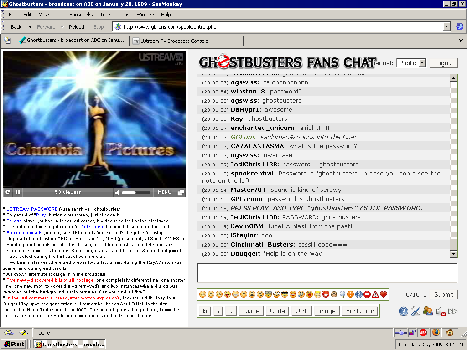Insert the warning triangle emoticon
Viewport: 467px width, 350px height.
pyautogui.click(x=375, y=294)
